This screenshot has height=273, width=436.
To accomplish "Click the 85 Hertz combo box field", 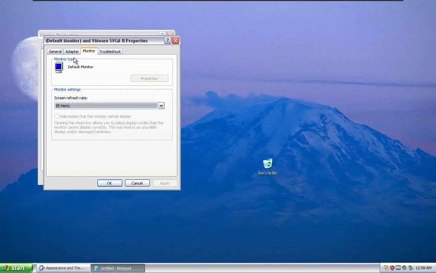I will (x=109, y=106).
